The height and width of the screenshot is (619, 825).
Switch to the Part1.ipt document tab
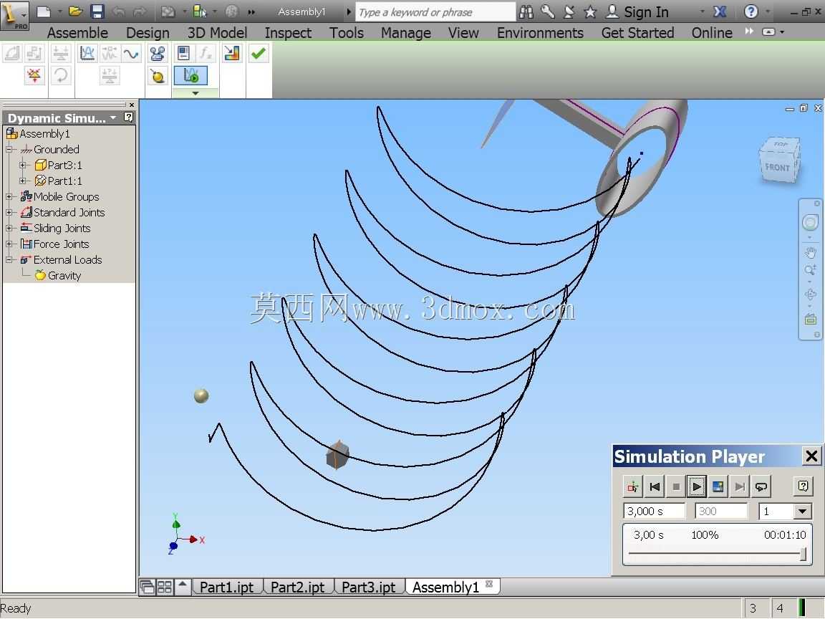click(227, 587)
